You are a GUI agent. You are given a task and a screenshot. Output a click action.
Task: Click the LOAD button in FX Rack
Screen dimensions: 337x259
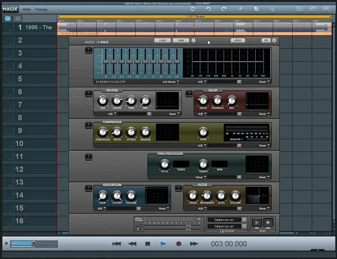point(162,40)
